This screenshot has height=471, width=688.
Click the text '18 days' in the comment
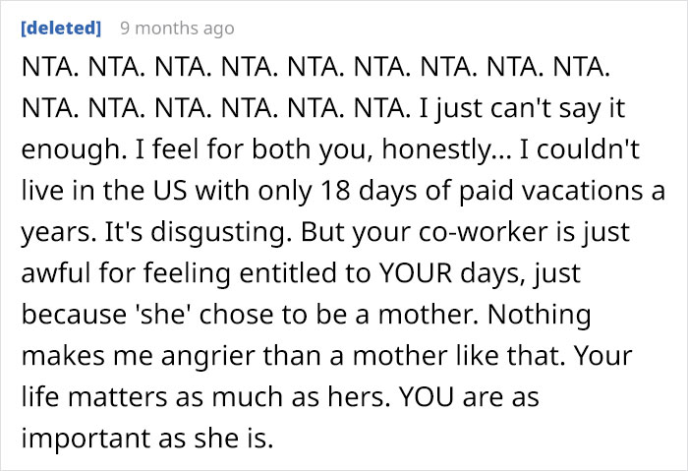point(368,191)
